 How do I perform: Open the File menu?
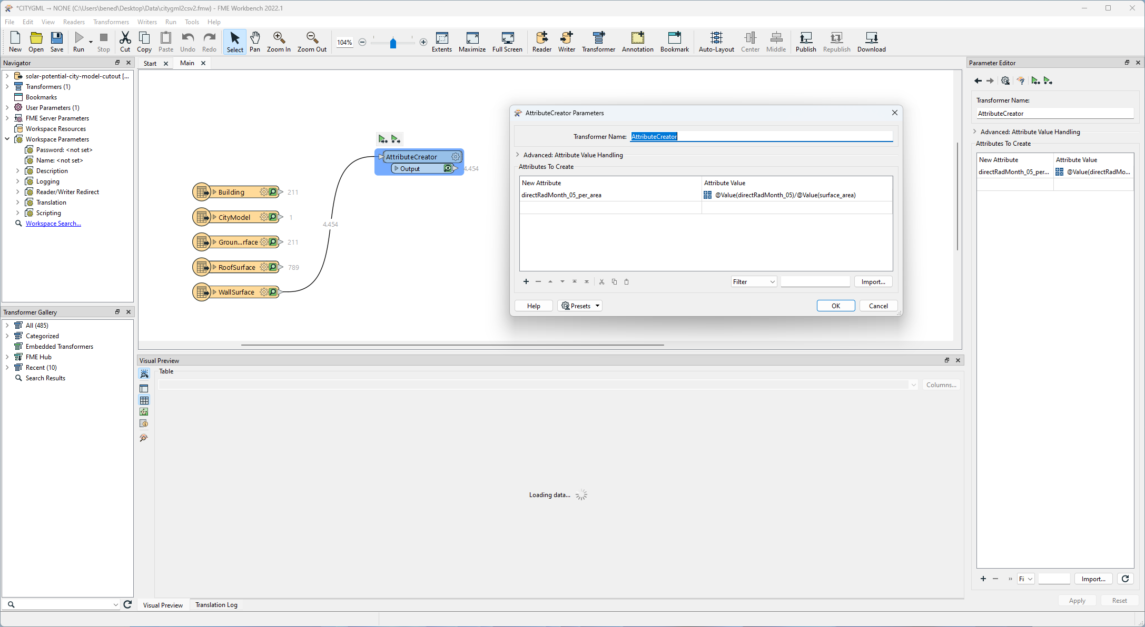(x=9, y=22)
